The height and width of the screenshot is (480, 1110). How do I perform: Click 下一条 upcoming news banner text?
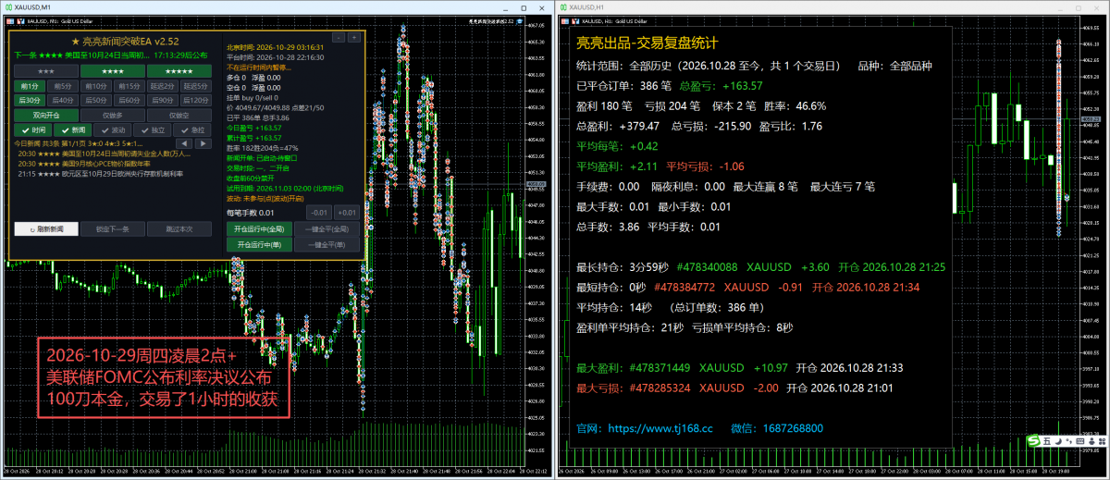click(x=111, y=55)
